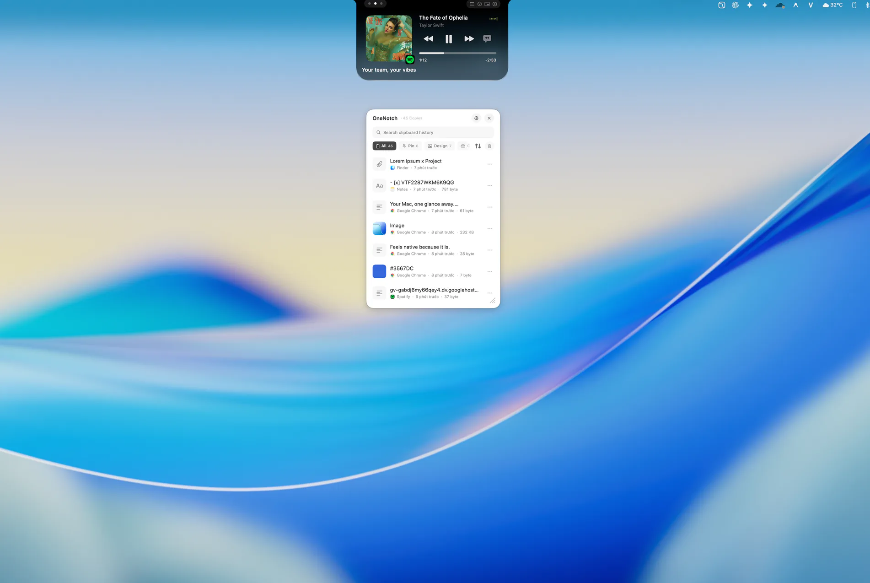Switch to the Design 7 tab
The width and height of the screenshot is (870, 583).
(440, 146)
